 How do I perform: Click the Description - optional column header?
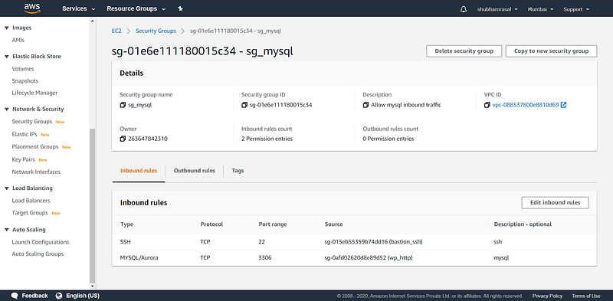pyautogui.click(x=523, y=224)
